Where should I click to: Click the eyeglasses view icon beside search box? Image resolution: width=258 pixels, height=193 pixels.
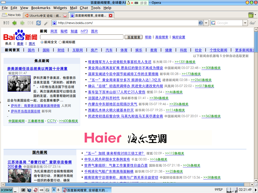pyautogui.click(x=252, y=23)
